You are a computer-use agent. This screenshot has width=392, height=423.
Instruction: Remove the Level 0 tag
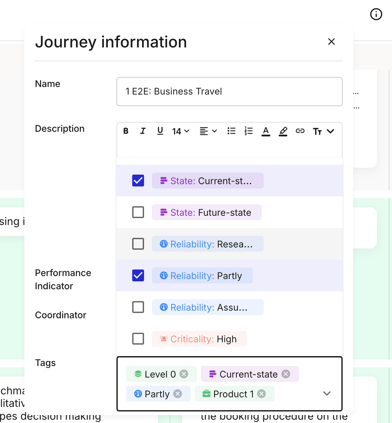[184, 374]
